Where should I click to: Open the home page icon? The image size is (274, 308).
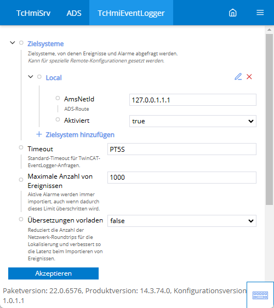tap(232, 13)
